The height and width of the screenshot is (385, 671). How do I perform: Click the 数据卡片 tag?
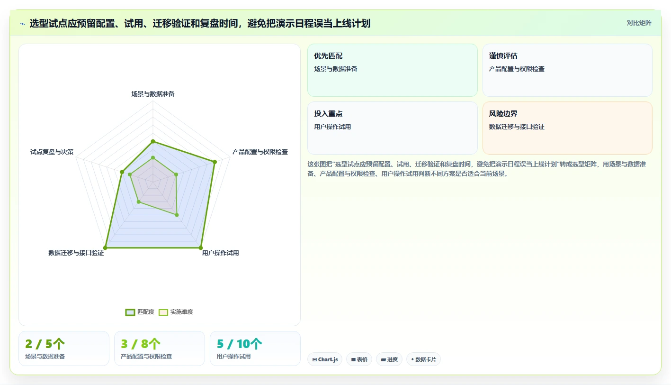[423, 359]
